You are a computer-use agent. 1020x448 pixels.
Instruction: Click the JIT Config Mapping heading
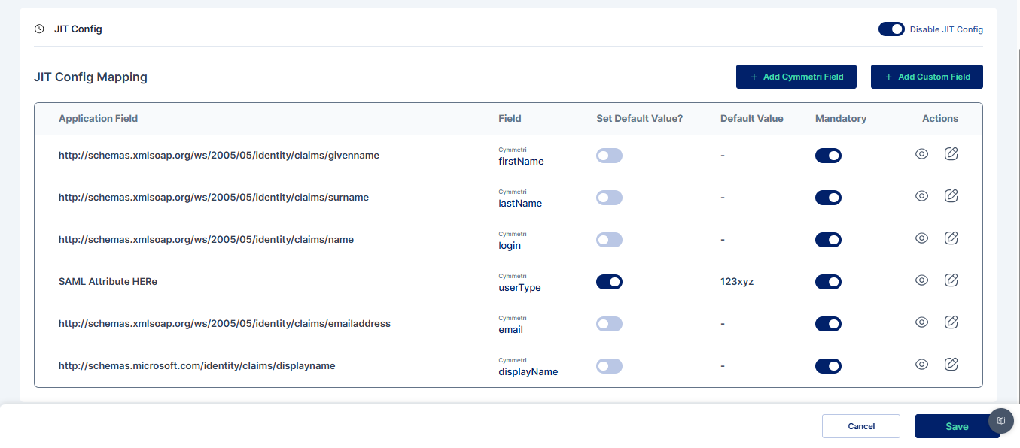[90, 77]
